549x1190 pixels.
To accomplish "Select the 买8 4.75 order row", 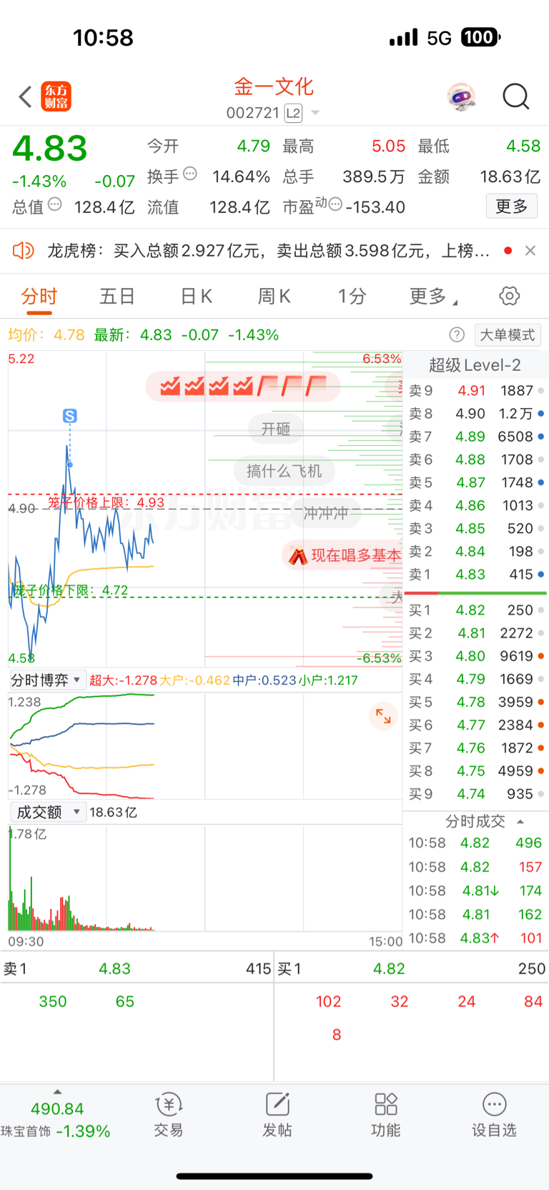I will (x=477, y=771).
